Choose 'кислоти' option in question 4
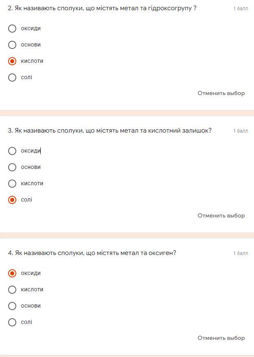Viewport: 254px width, 357px height. coord(12,290)
